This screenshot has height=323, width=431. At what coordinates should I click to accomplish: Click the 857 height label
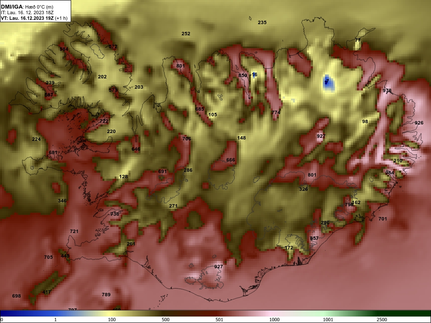pyautogui.click(x=314, y=239)
